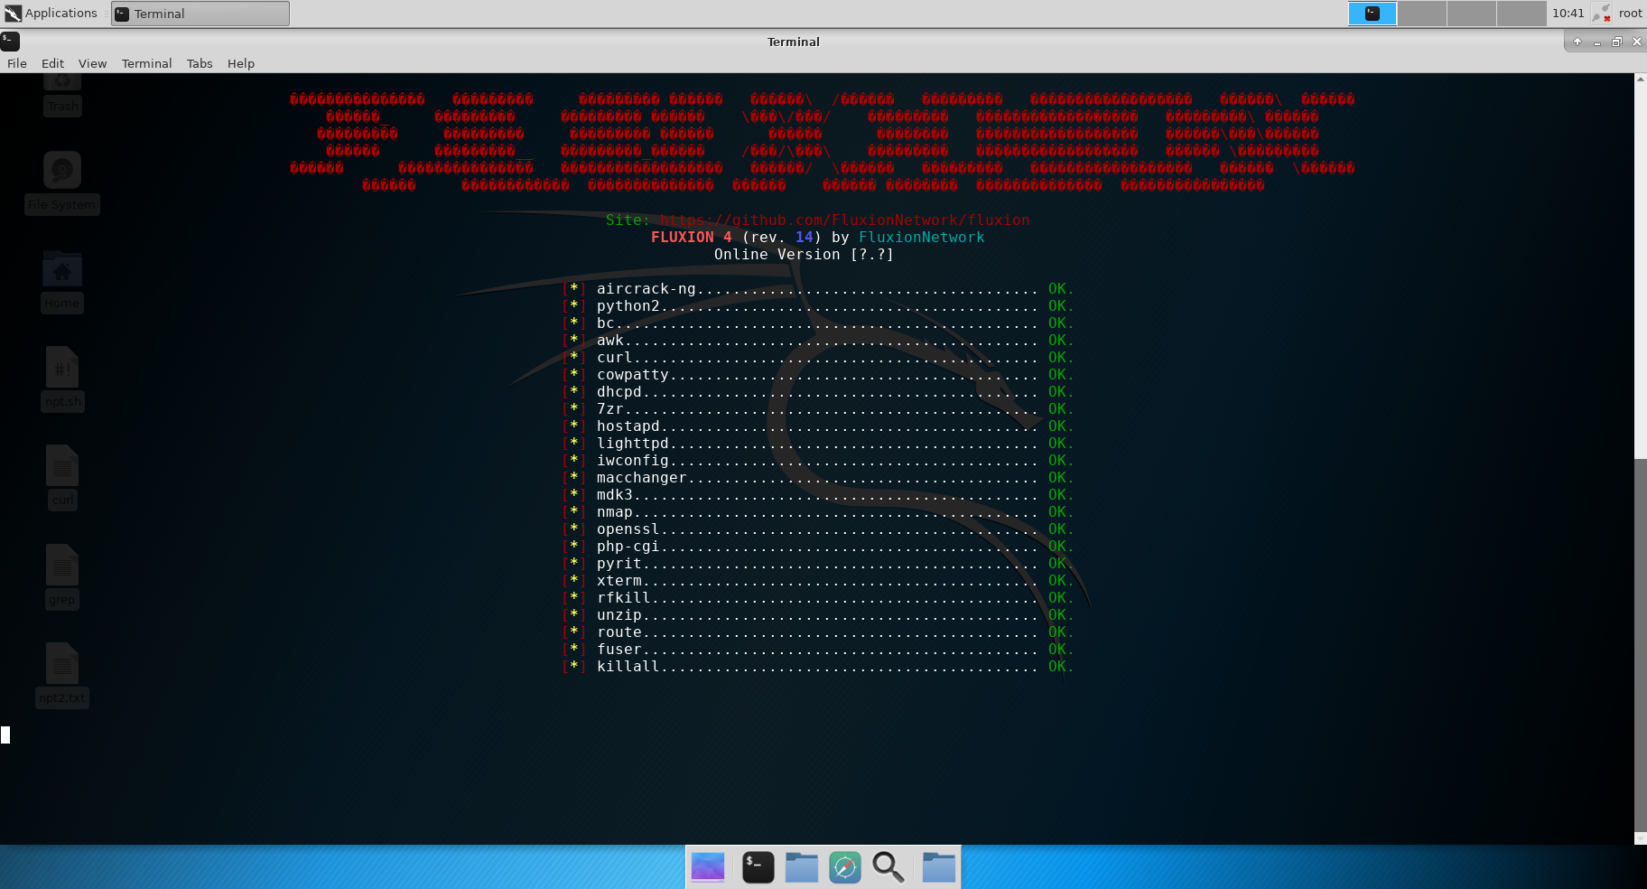Select the npt.sh desktop file
The height and width of the screenshot is (889, 1647).
(x=62, y=379)
